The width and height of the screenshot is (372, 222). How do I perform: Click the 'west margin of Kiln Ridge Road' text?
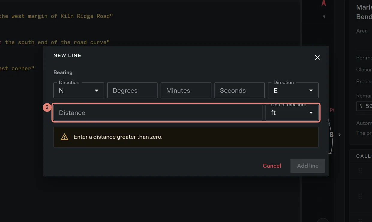click(61, 16)
